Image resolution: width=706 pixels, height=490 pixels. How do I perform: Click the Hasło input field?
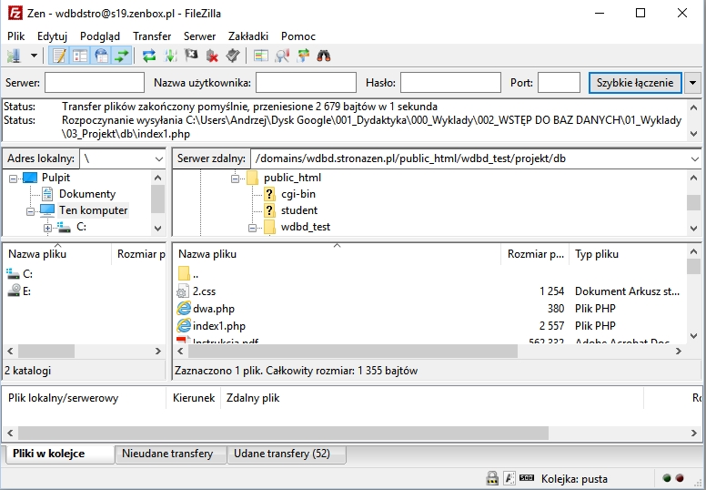[450, 83]
